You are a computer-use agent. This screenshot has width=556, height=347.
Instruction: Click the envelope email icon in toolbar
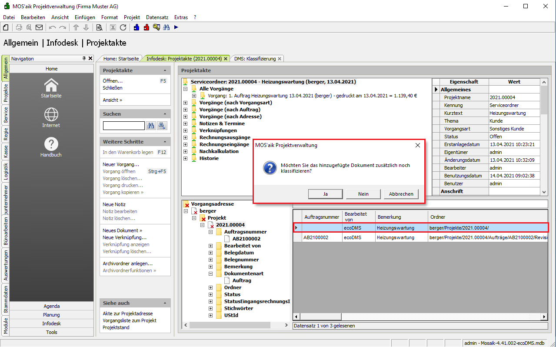coord(39,27)
